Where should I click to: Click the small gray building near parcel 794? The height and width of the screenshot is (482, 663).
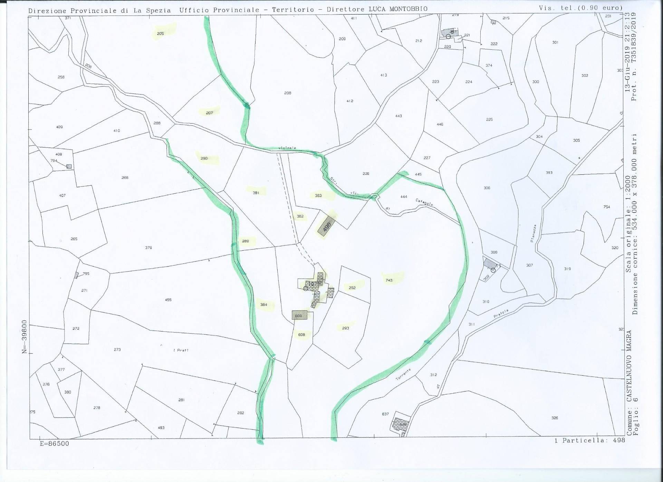coord(69,166)
